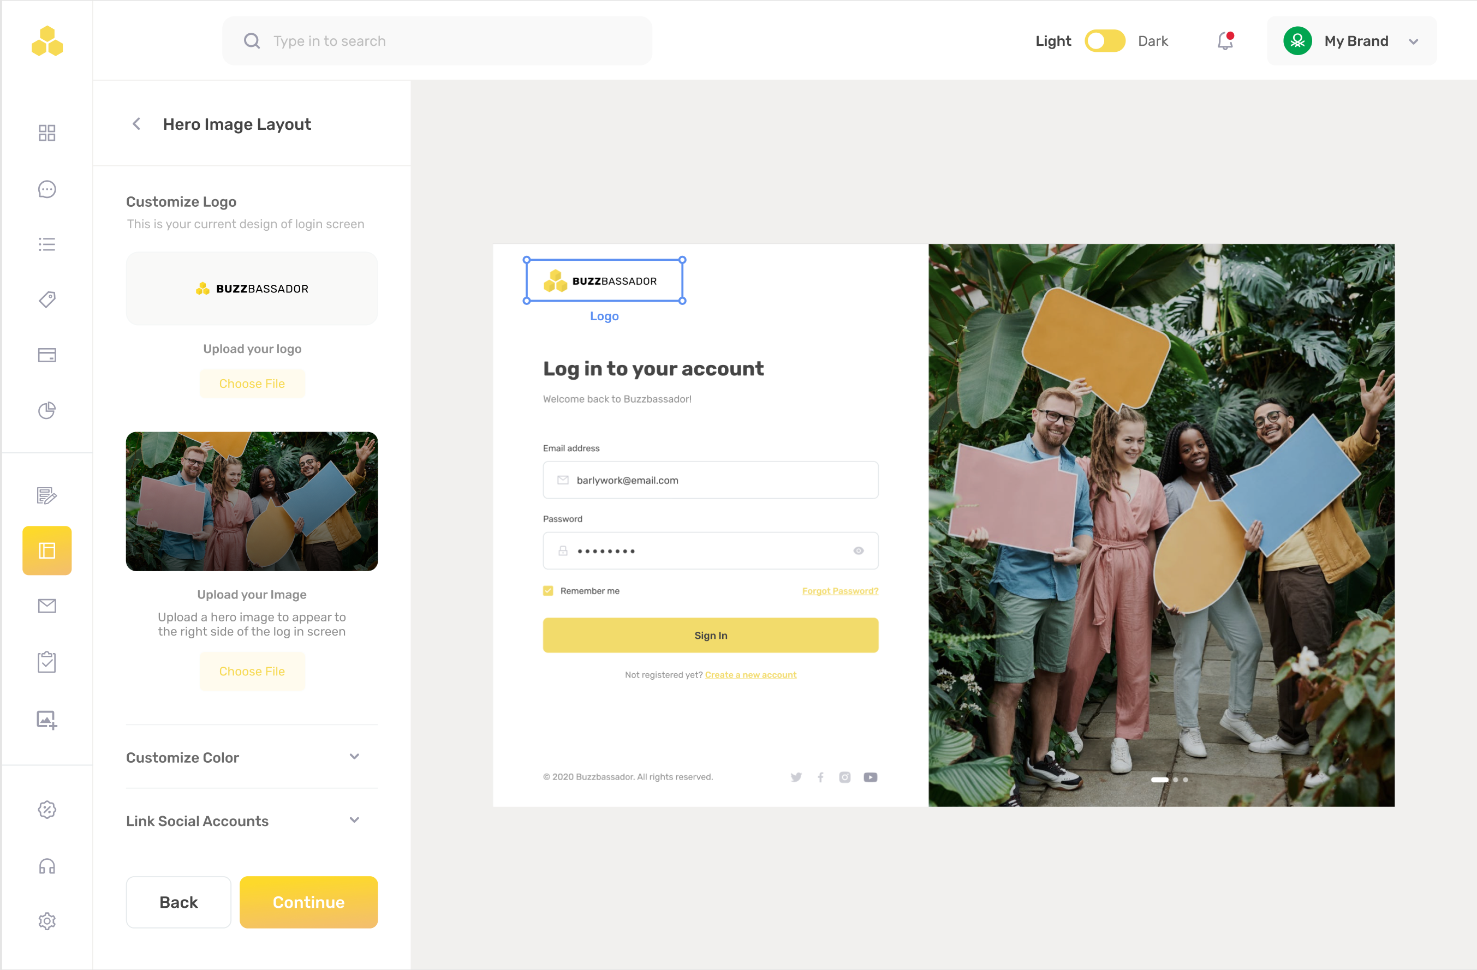
Task: Click the Instagram icon in login footer
Action: coord(844,777)
